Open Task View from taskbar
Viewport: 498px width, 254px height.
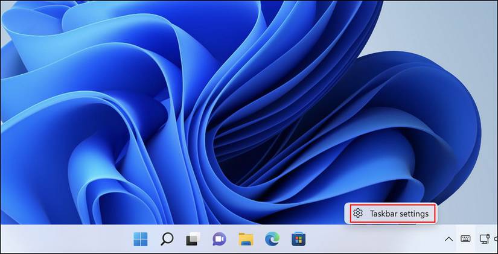193,239
